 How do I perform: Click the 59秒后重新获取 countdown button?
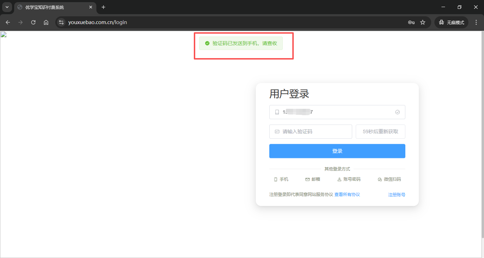pyautogui.click(x=380, y=131)
